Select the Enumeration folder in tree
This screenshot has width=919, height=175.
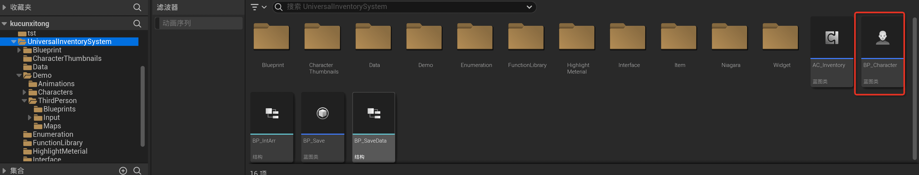tap(53, 134)
